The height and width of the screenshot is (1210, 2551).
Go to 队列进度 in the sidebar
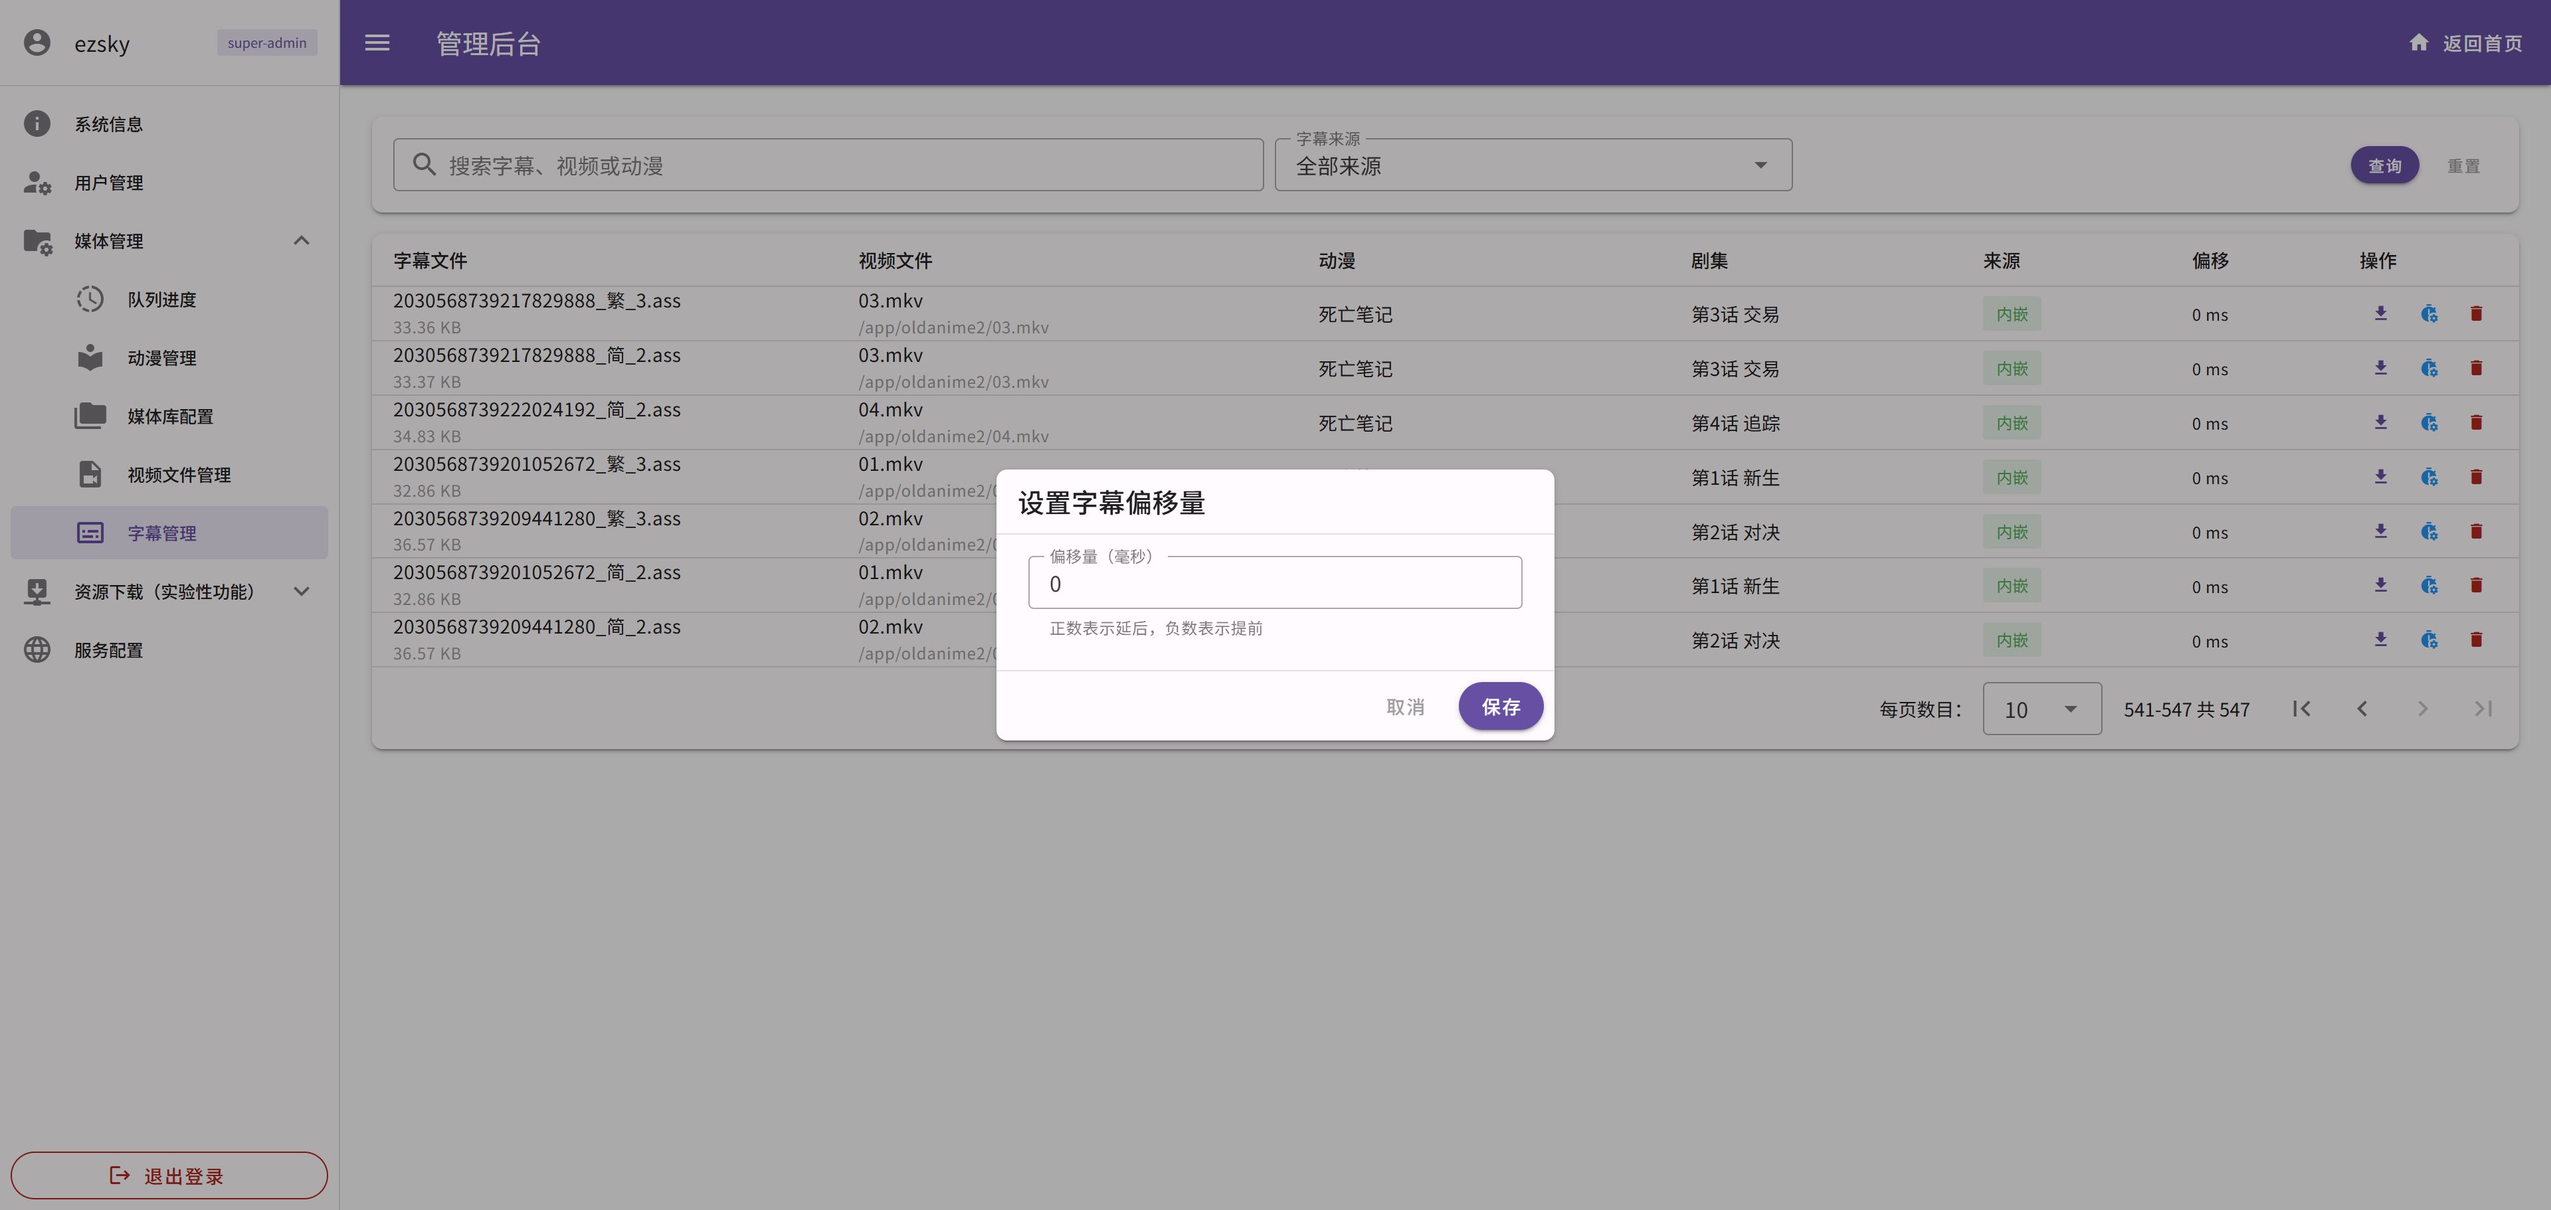click(161, 300)
